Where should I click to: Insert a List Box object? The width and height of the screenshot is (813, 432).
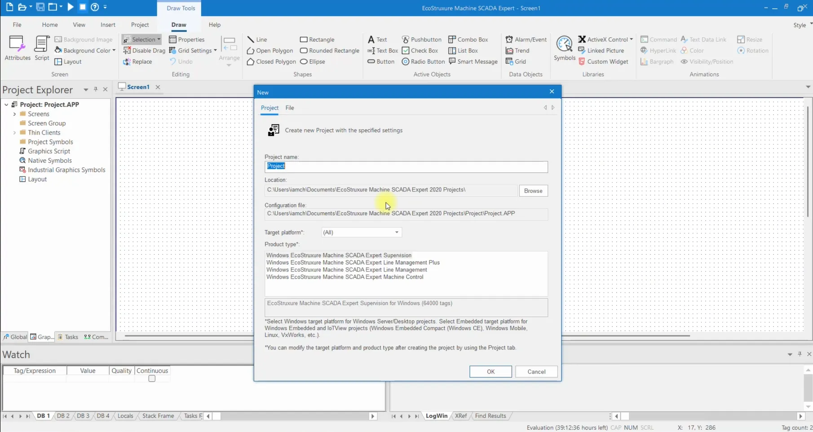tap(463, 51)
